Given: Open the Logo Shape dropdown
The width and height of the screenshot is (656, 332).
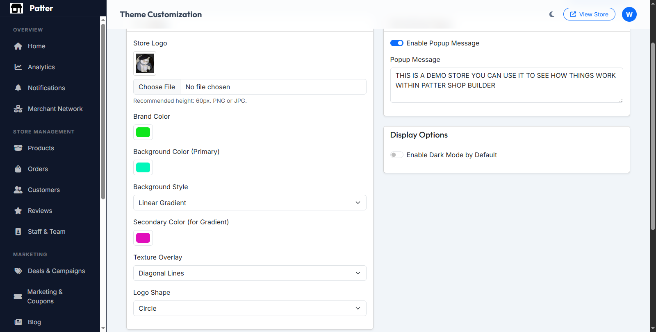Looking at the screenshot, I should coord(249,308).
